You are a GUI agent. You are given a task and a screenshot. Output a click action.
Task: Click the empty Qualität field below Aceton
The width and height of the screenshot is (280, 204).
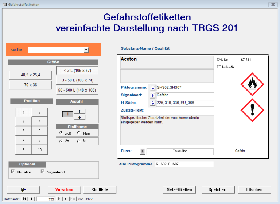click(167, 76)
